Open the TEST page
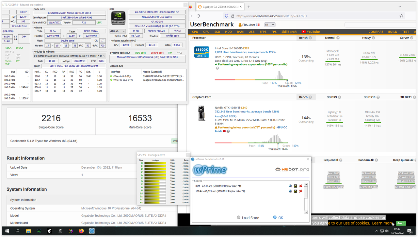This screenshot has width=418, height=237. (x=406, y=32)
